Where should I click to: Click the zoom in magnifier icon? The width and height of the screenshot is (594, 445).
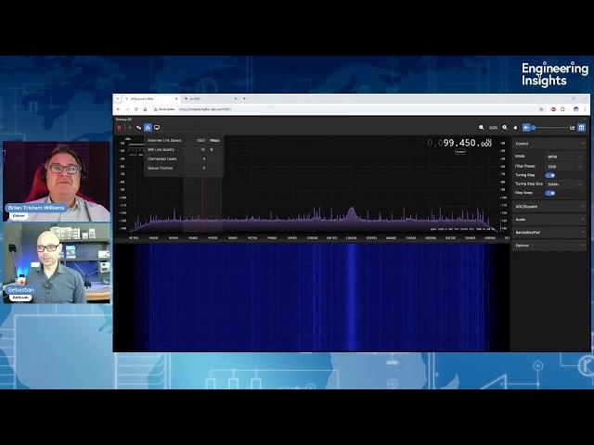click(505, 127)
